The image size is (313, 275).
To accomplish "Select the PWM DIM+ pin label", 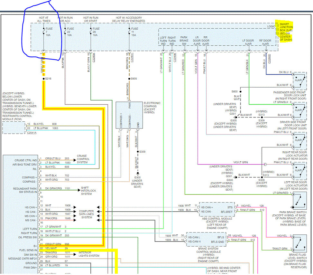I will 30,268.
